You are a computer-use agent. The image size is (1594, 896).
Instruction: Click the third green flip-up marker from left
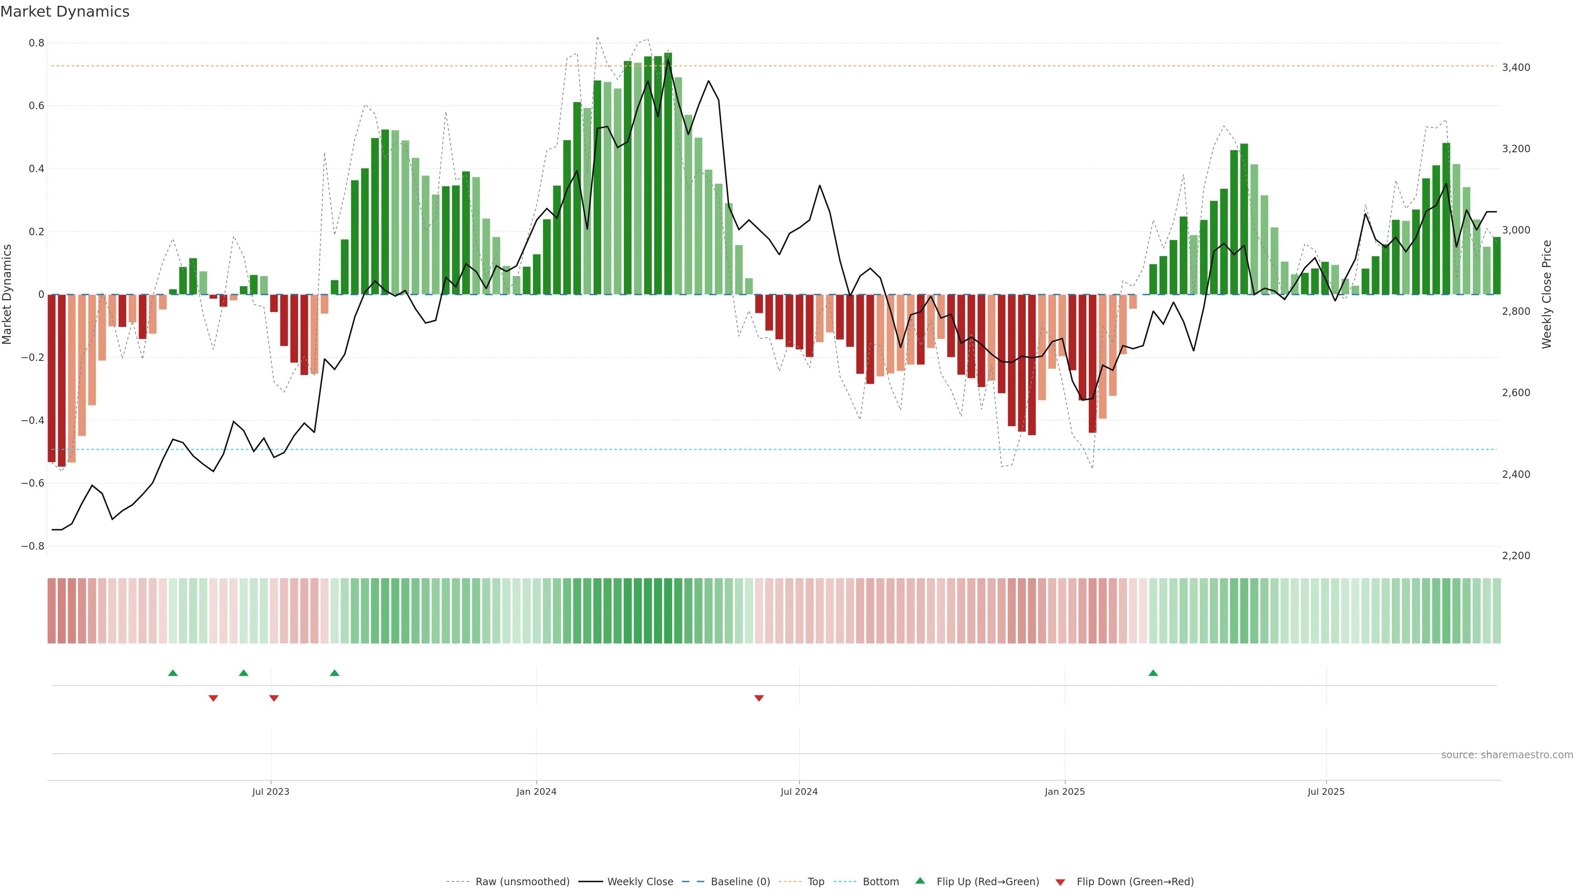tap(334, 673)
